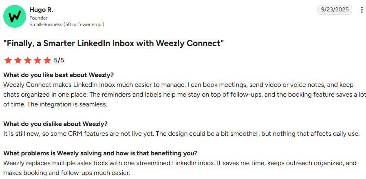366x179 pixels.
Task: Click the paragraph starting "It is still new"
Action: click(x=181, y=134)
